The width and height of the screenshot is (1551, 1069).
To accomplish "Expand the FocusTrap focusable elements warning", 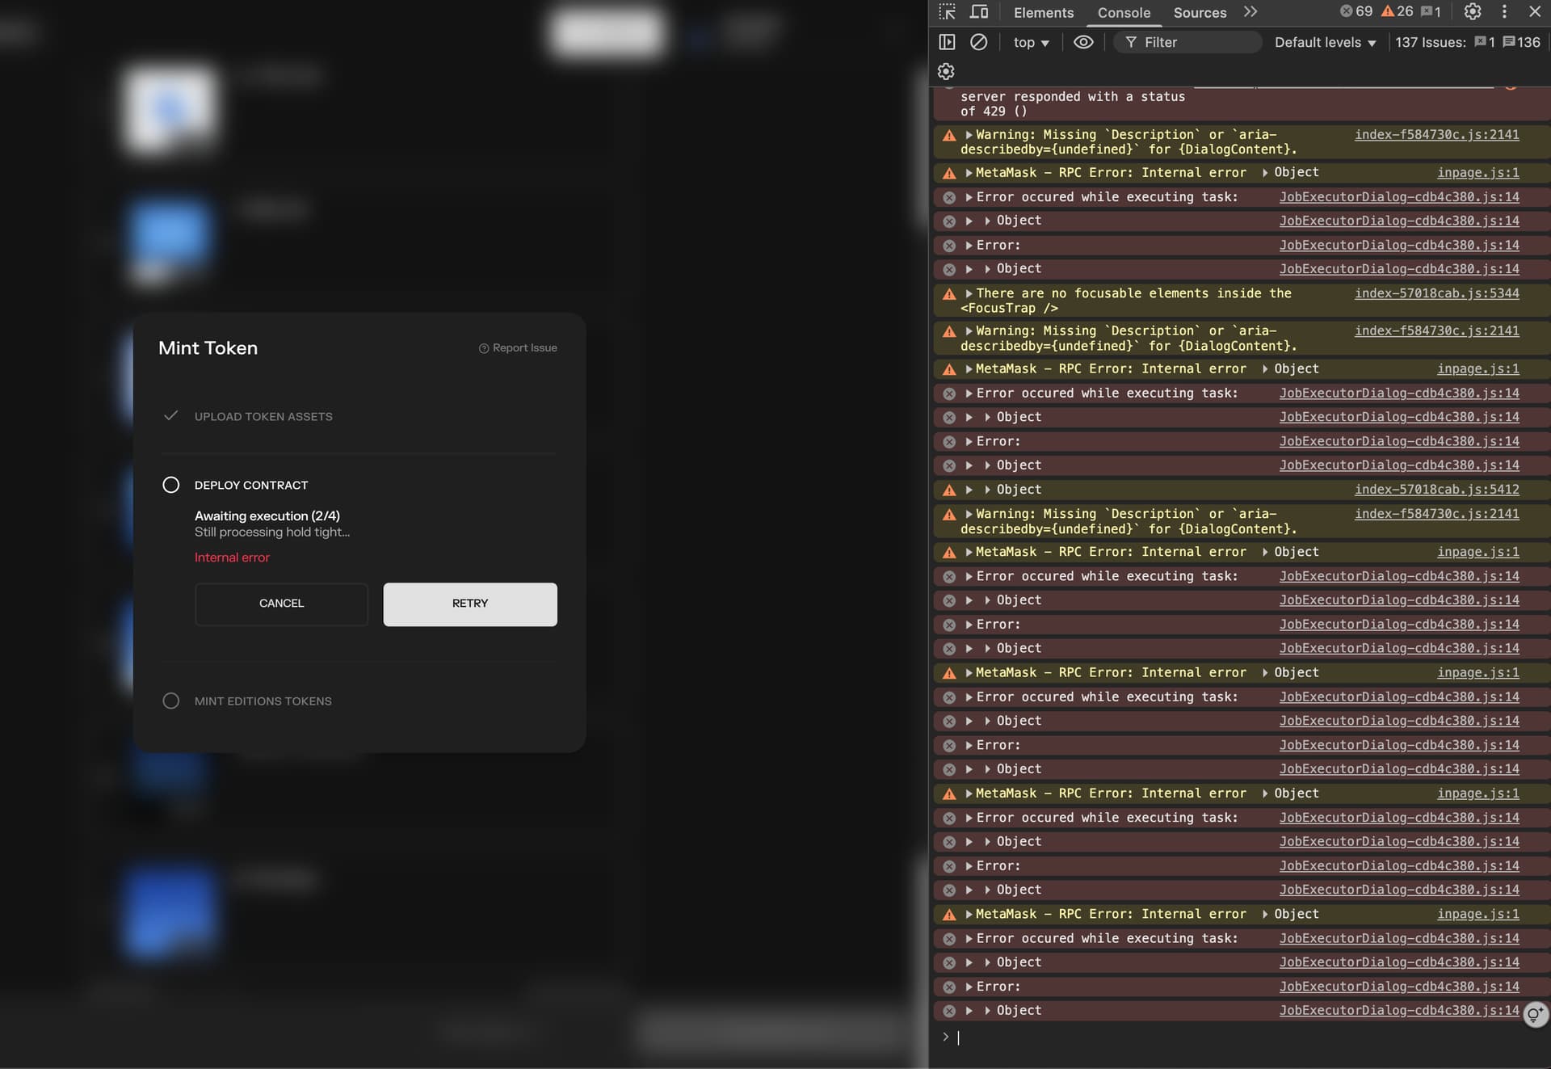I will pos(969,293).
